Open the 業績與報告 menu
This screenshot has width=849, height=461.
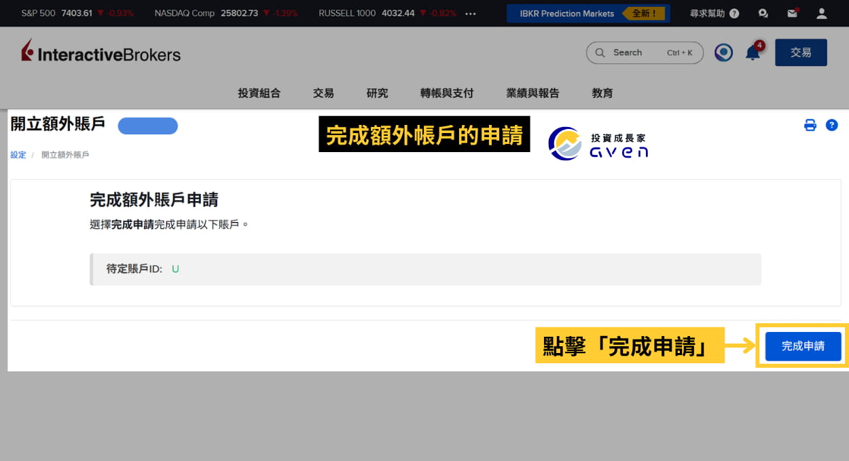tap(532, 93)
